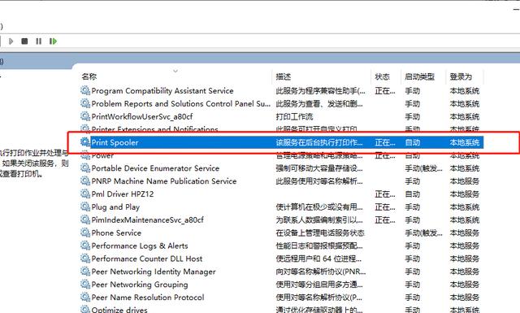Click Plug and Play status 正在 cell

(x=384, y=207)
